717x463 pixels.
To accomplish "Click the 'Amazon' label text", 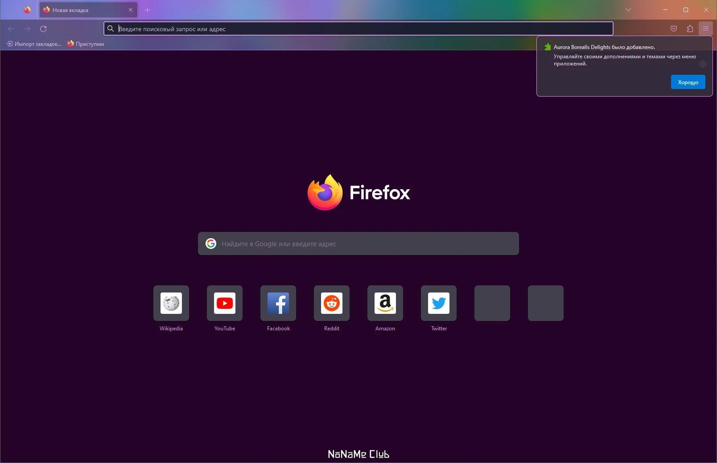I will [x=385, y=329].
